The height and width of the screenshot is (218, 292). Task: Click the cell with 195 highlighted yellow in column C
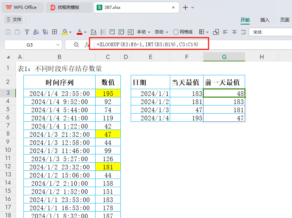point(108,93)
